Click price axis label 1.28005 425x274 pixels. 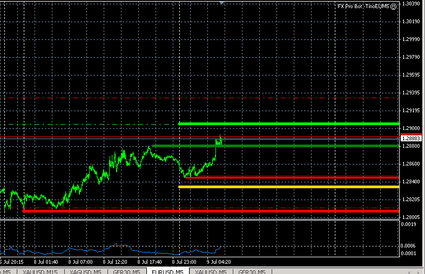click(x=411, y=217)
